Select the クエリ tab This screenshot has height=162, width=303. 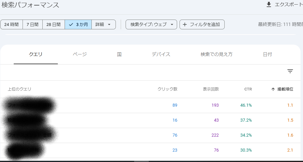pyautogui.click(x=36, y=54)
